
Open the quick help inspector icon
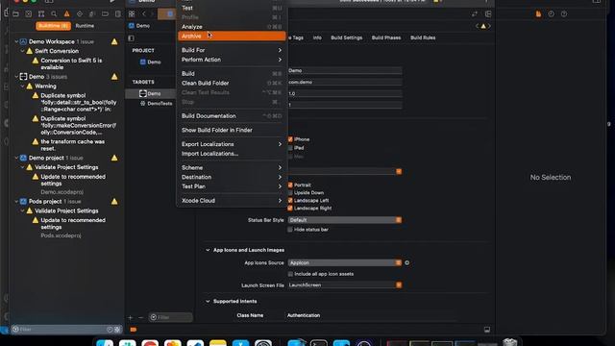coord(564,14)
